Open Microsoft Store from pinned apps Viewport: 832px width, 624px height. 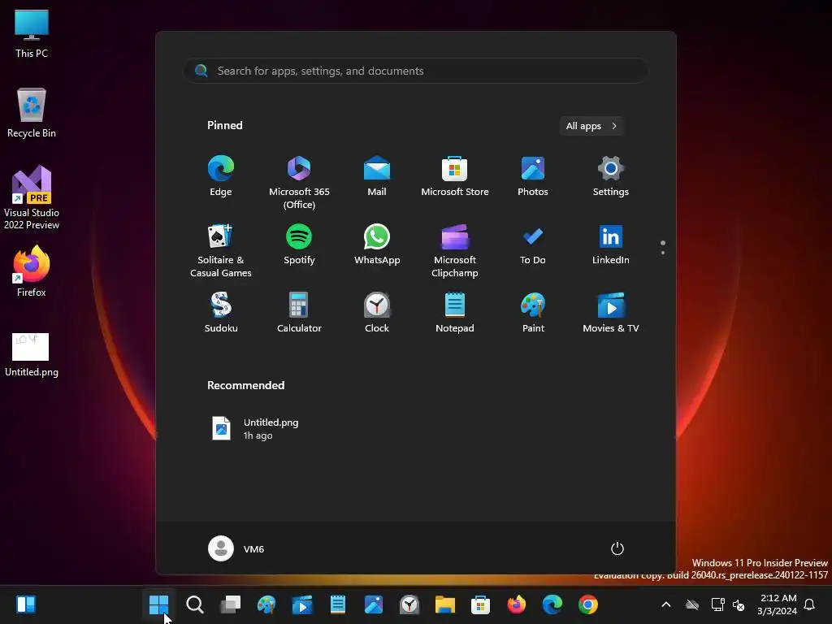pyautogui.click(x=455, y=176)
